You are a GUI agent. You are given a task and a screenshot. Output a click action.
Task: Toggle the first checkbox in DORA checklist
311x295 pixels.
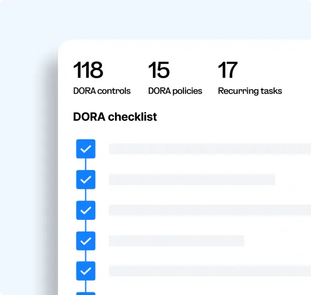coord(86,149)
